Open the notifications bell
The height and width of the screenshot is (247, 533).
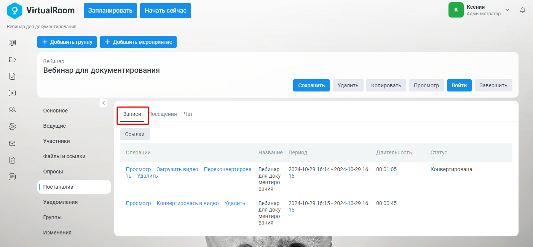point(523,10)
